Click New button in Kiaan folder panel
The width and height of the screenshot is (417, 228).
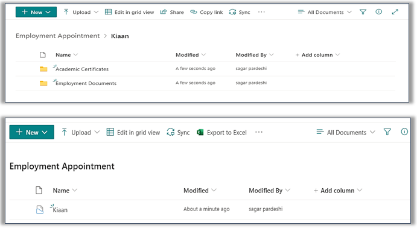pos(36,12)
